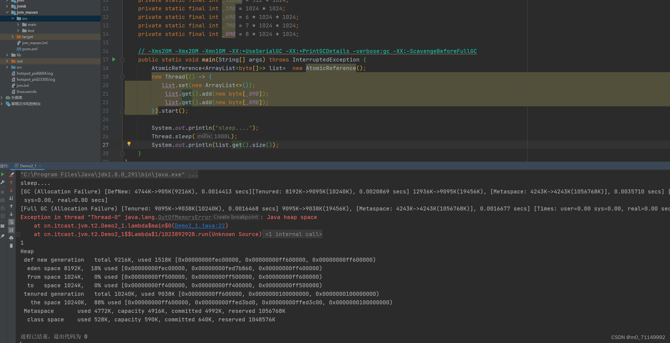Screen dimensions: 670x343
Task: Select the Demo2_1 run tab
Action: [28, 166]
